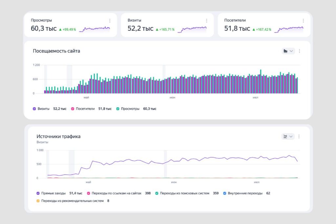The width and height of the screenshot is (336, 224).
Task: Open bar chart type dropdown in Посещаемость сайта
Action: point(288,51)
